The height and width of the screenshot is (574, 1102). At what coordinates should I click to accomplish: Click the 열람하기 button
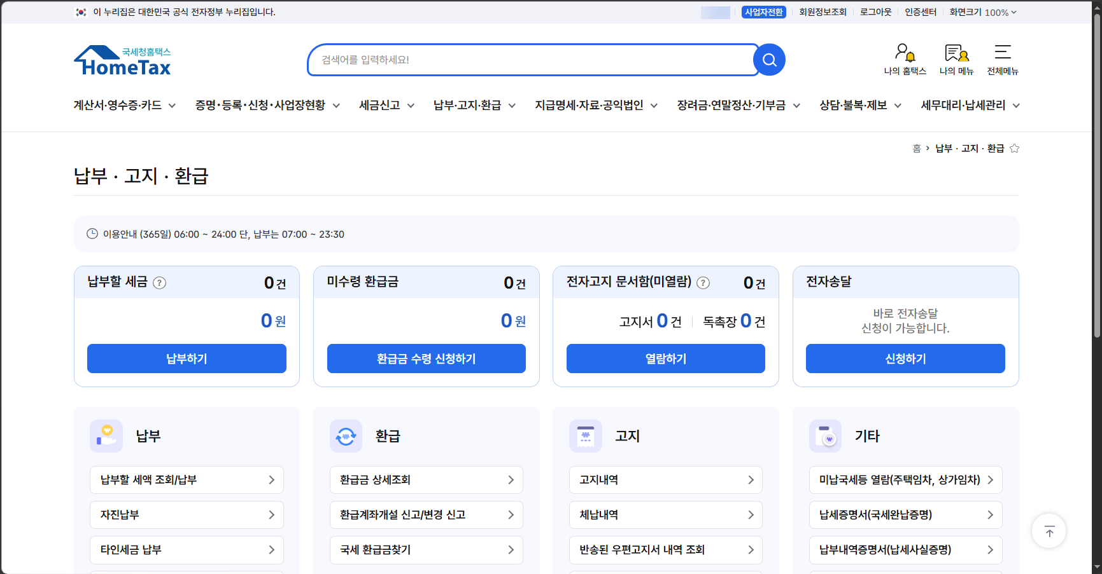coord(666,359)
